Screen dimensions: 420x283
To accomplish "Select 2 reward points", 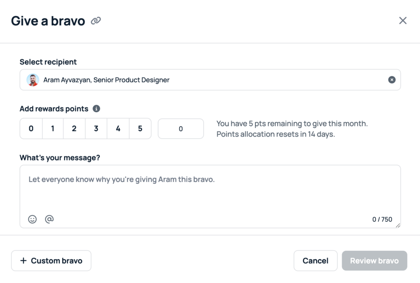I will tap(74, 129).
